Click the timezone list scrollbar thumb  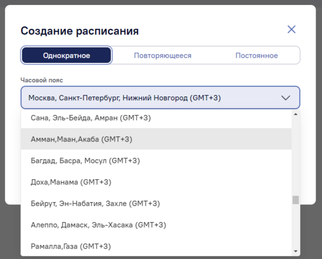coord(296,200)
